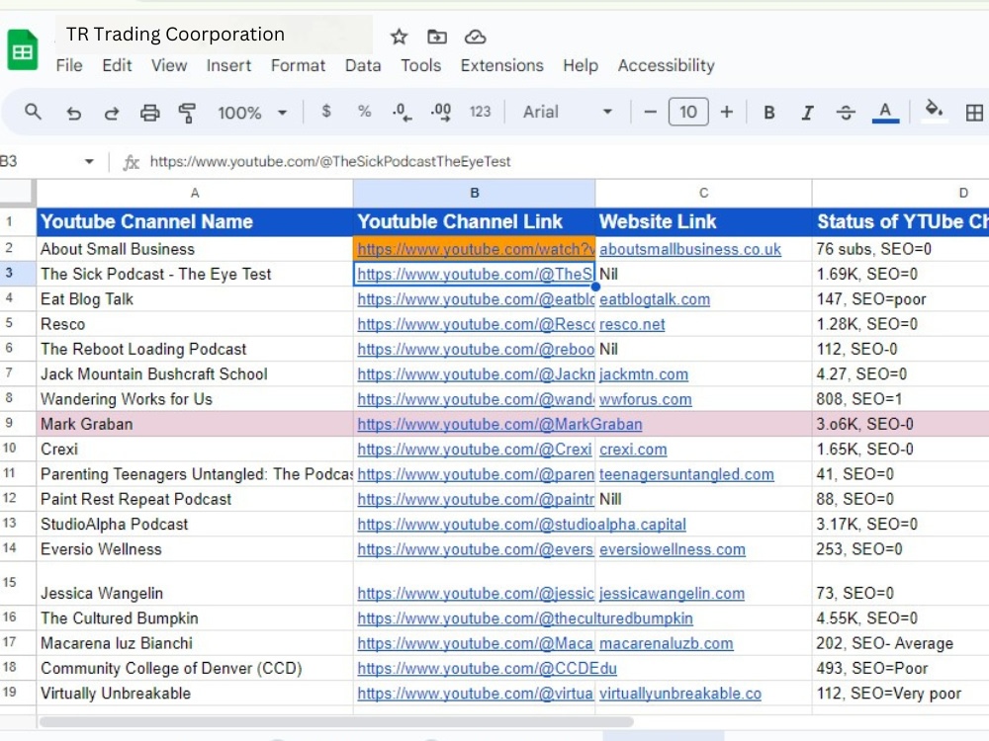Screen dimensions: 989x741
Task: Open the Accessibility menu
Action: [666, 65]
